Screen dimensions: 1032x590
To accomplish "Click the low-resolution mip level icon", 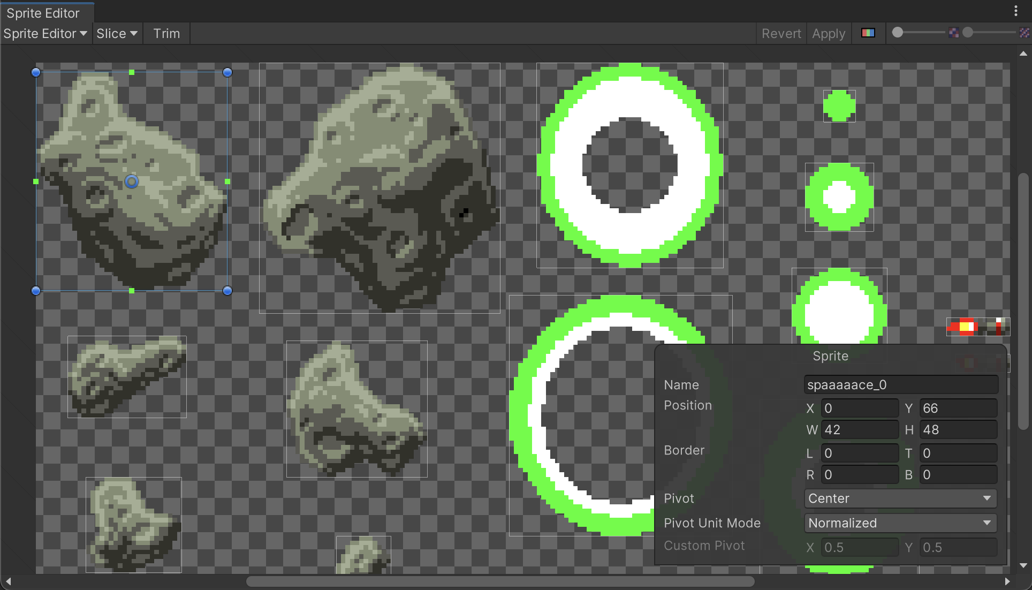I will click(x=953, y=33).
